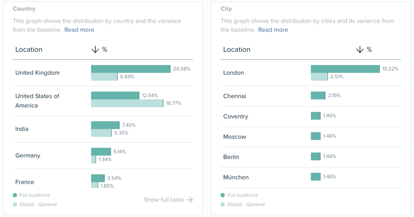Image resolution: width=414 pixels, height=217 pixels.
Task: Sort Country table by percent column
Action: tap(105, 50)
